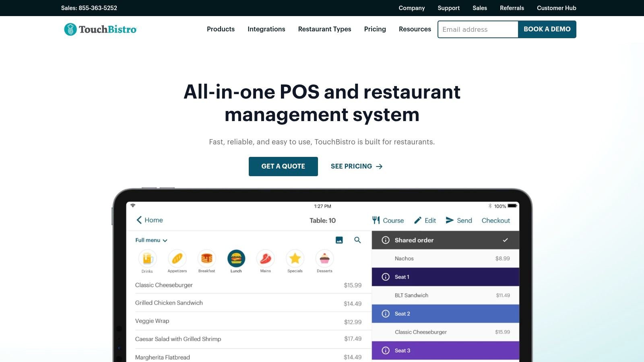Open the Pricing page
The width and height of the screenshot is (644, 362).
click(375, 29)
